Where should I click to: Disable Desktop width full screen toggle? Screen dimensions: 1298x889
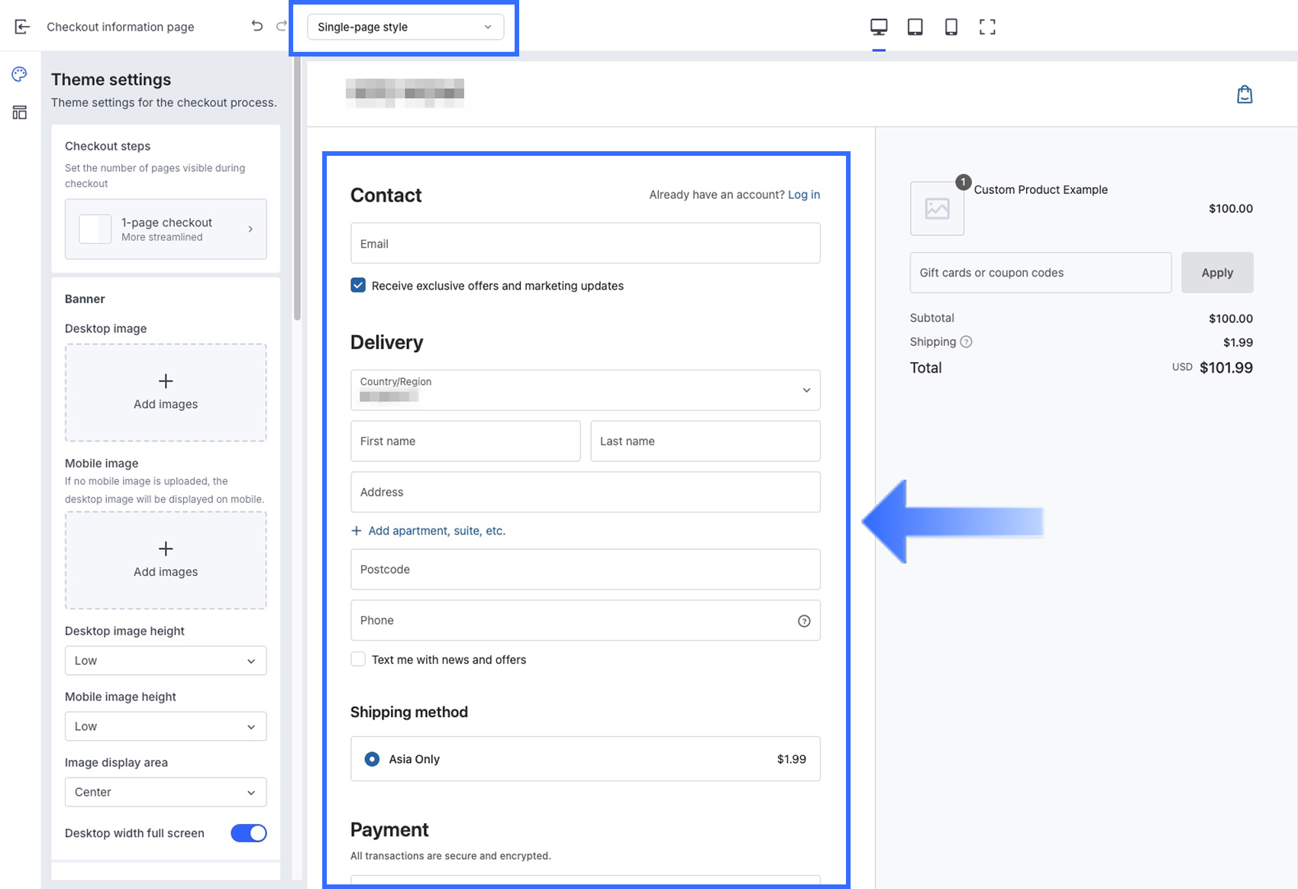coord(248,833)
